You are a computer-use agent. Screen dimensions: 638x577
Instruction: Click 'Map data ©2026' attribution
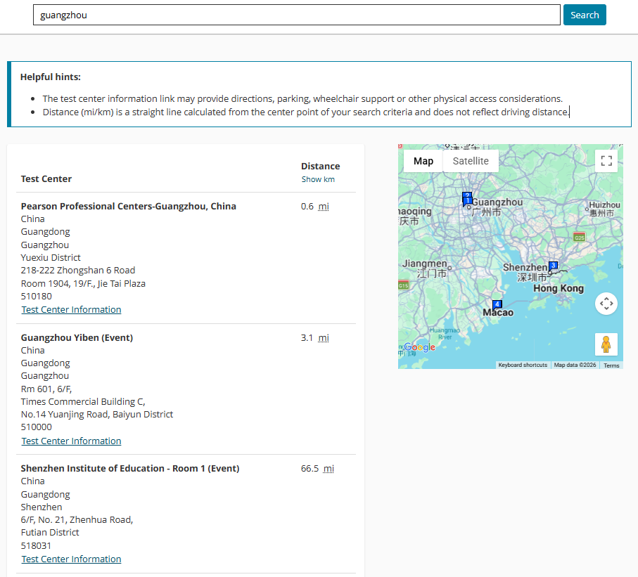click(x=575, y=365)
